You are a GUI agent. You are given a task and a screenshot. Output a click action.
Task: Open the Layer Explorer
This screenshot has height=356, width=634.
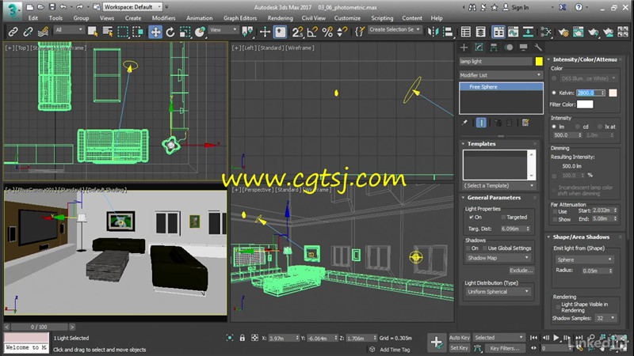(481, 32)
